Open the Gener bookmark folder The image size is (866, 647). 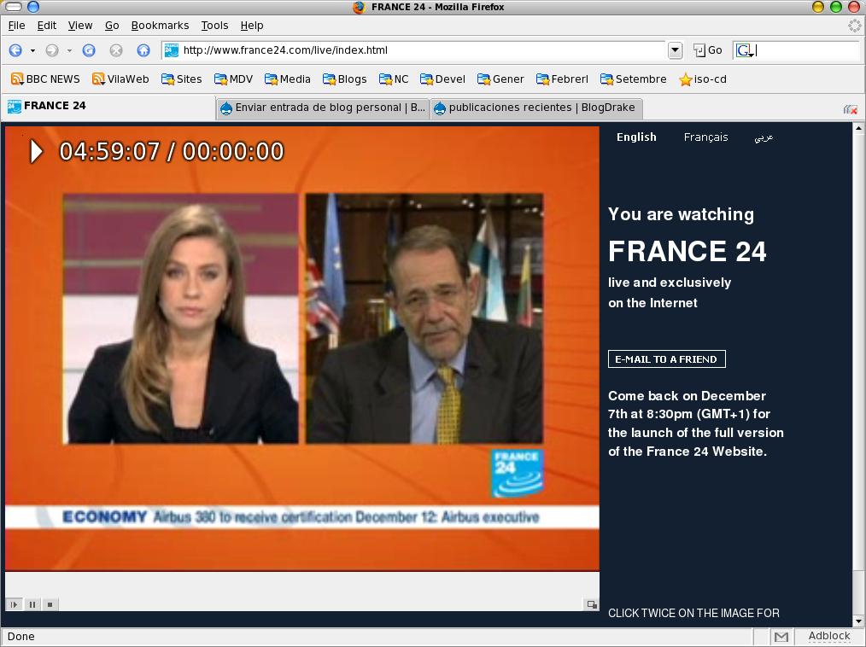tap(500, 79)
